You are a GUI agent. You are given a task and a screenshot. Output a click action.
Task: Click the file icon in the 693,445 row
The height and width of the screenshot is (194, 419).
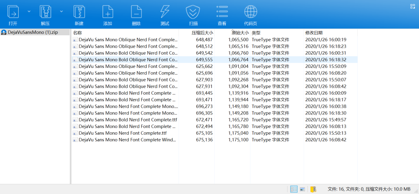[x=75, y=93]
